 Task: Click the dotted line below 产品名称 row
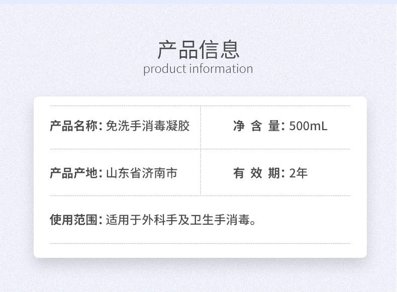click(126, 149)
